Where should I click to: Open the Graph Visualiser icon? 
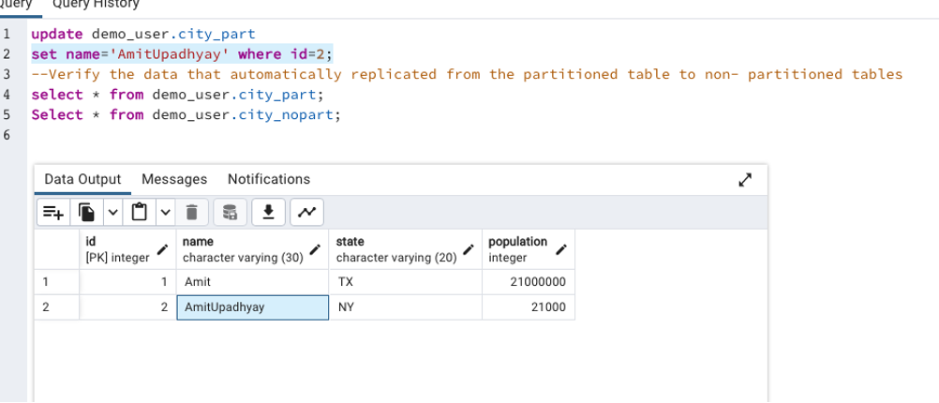click(306, 213)
